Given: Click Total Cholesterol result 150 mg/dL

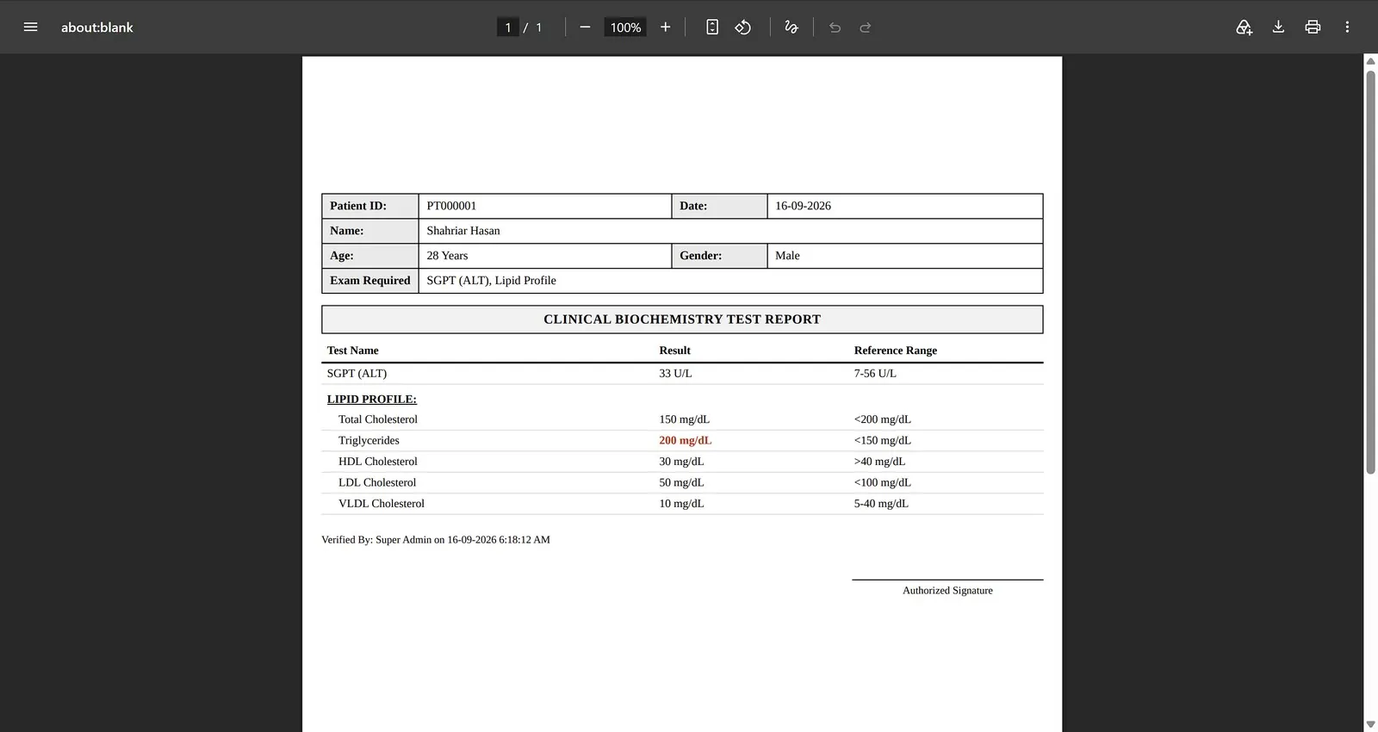Looking at the screenshot, I should click(x=684, y=419).
